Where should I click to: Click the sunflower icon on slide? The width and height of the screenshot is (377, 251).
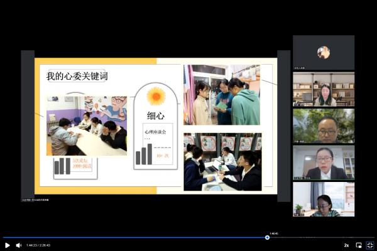156,96
